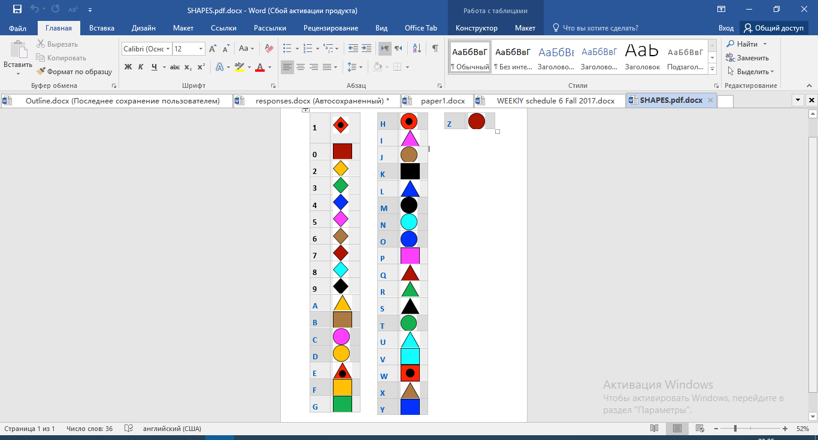Click the 52% zoom level indicator
This screenshot has height=440, width=818.
[x=802, y=429]
